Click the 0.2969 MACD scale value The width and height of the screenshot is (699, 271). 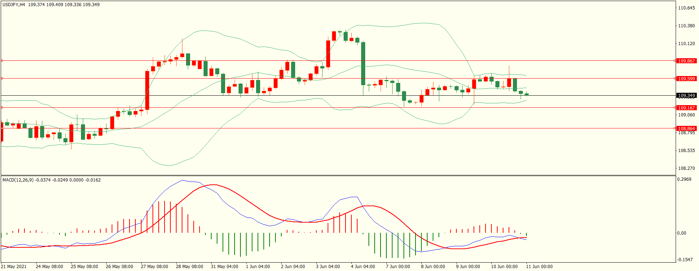pyautogui.click(x=684, y=179)
